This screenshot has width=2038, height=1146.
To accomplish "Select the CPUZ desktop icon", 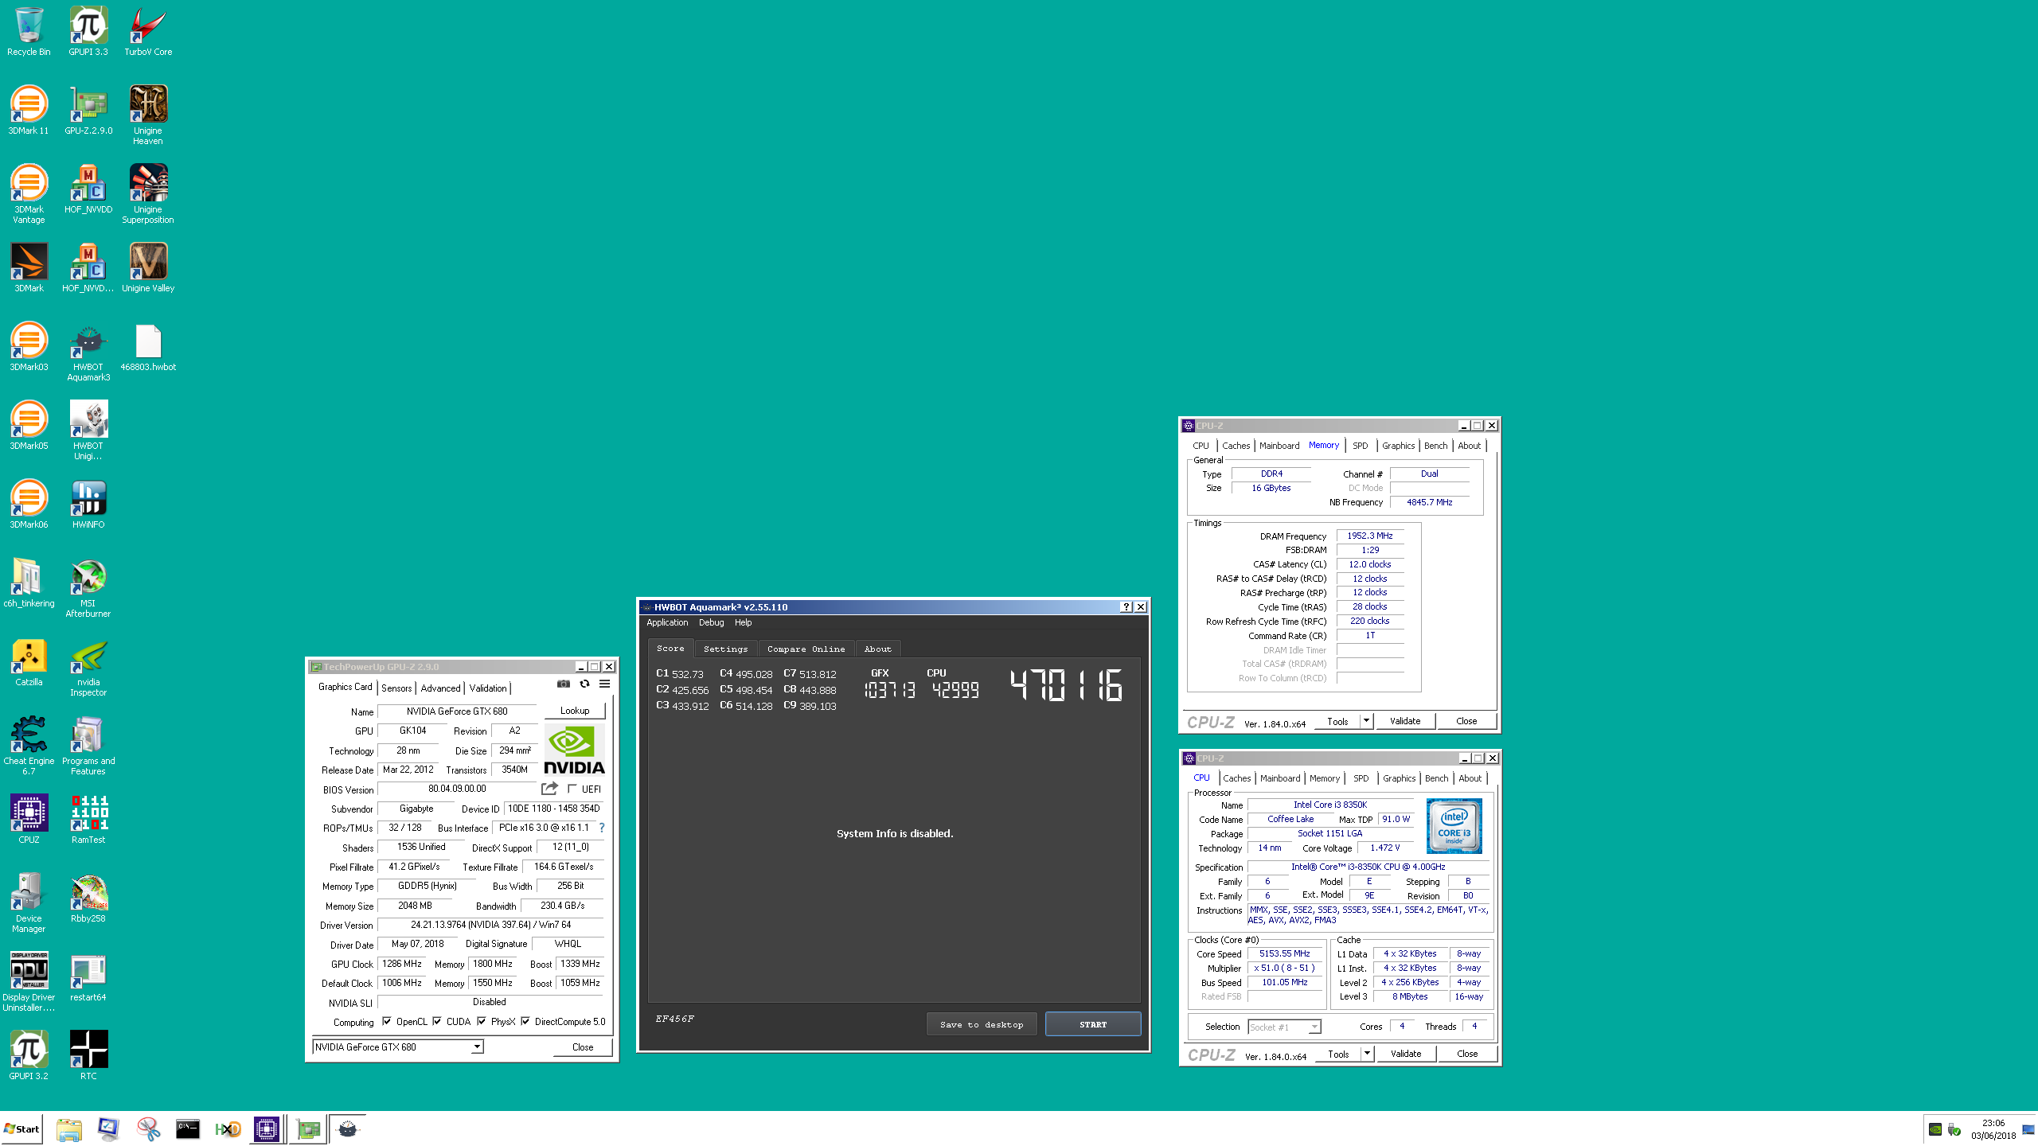I will coord(29,819).
